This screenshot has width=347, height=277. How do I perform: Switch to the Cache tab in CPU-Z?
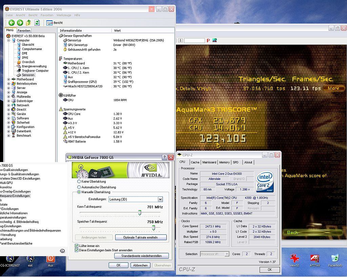[195, 162]
